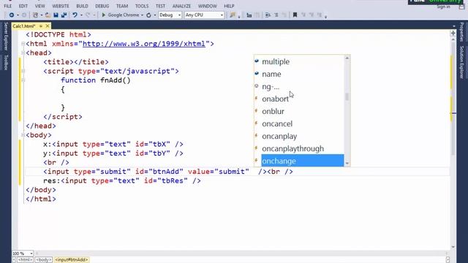Open the WINDOW menu
Screen dimensions: 468x263
click(208, 6)
